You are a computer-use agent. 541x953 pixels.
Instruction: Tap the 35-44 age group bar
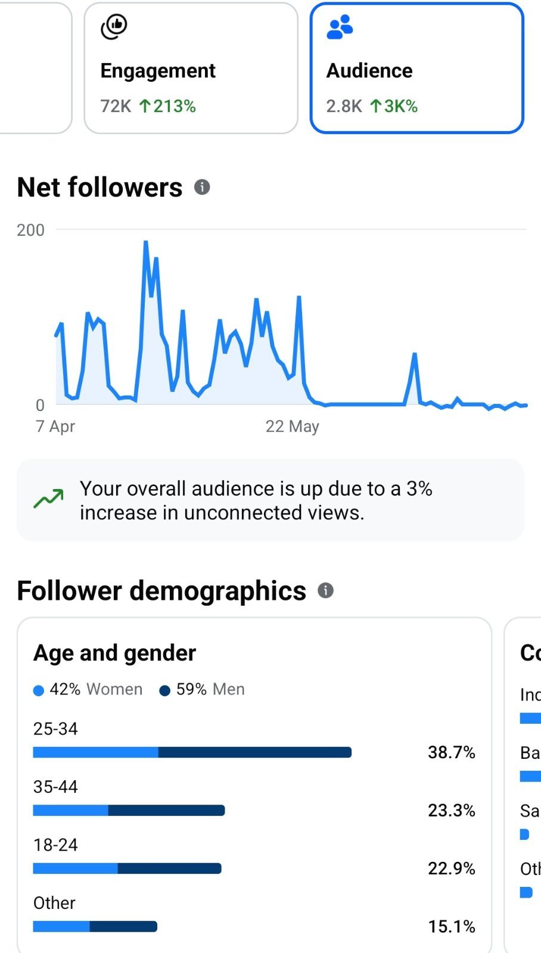pyautogui.click(x=129, y=810)
